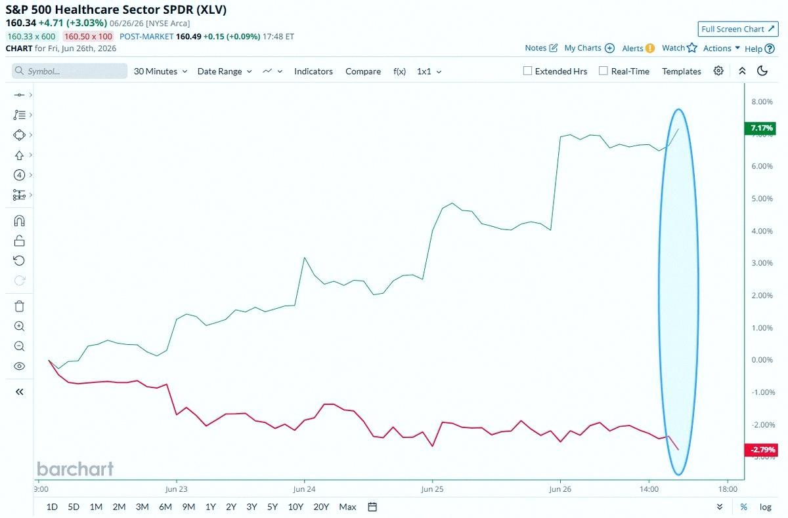Open the calendar date picker icon
The height and width of the screenshot is (518, 788).
[372, 507]
